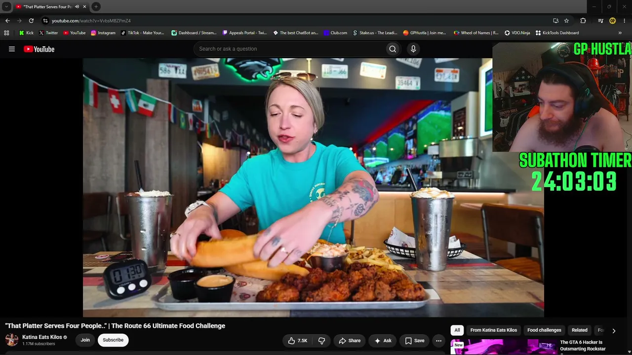The image size is (632, 355).
Task: Open the Twitter bookmark
Action: [x=48, y=33]
